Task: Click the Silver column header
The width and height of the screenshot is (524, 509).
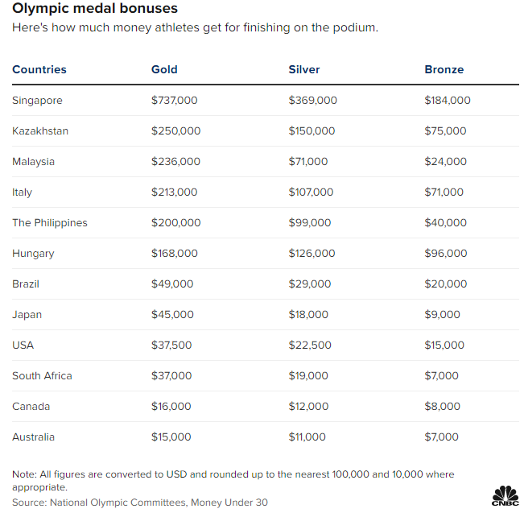Action: (303, 69)
